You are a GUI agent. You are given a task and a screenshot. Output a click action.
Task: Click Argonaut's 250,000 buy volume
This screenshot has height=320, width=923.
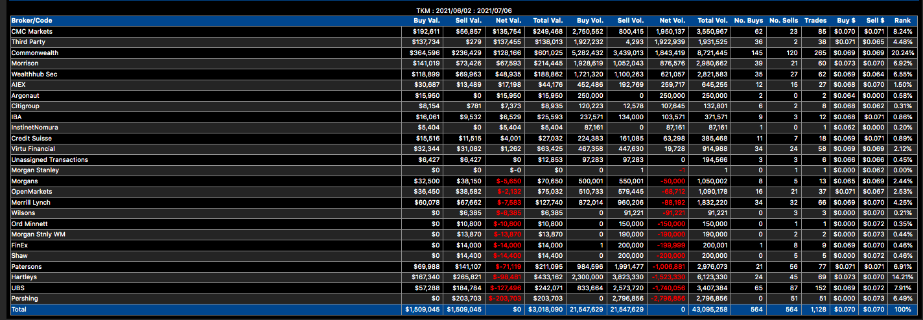coord(590,95)
